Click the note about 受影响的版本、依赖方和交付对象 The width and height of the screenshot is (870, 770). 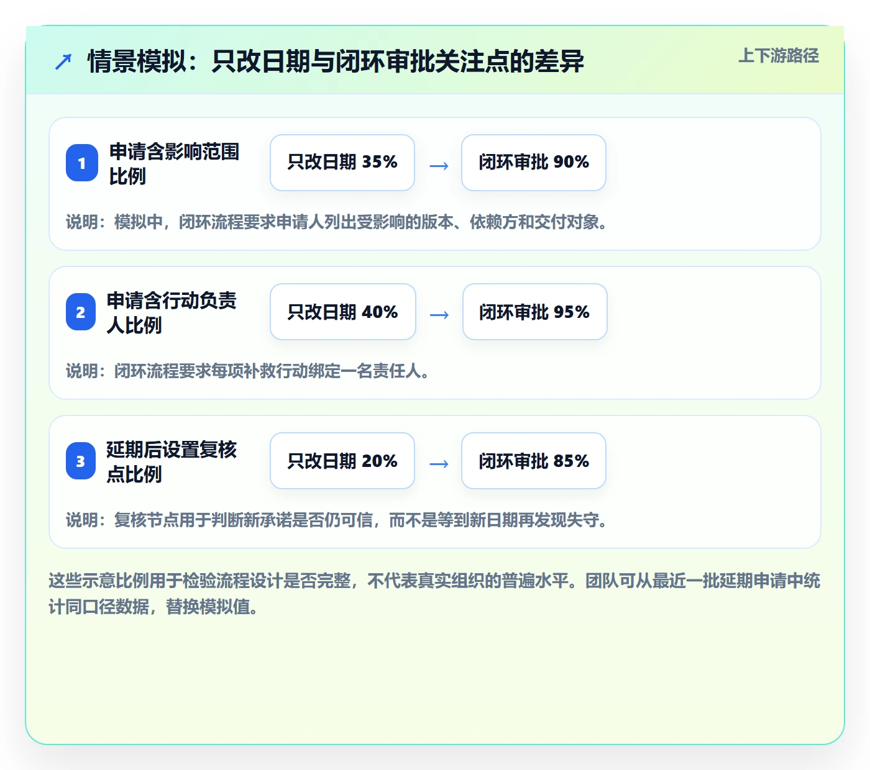pos(337,222)
